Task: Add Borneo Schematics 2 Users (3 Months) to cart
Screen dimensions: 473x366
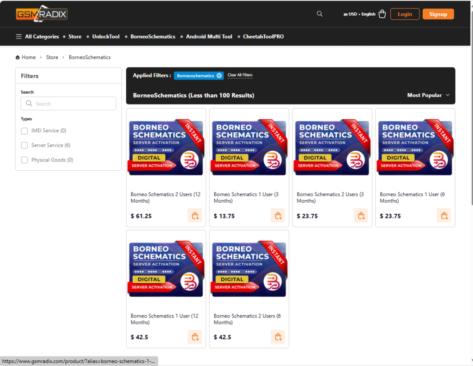Action: click(361, 216)
